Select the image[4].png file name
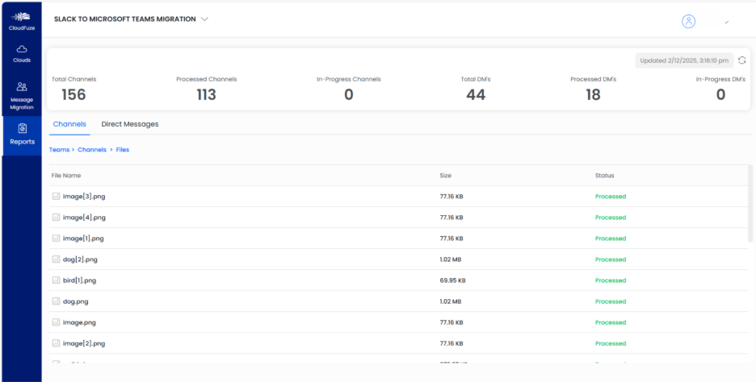Image resolution: width=756 pixels, height=382 pixels. point(84,218)
